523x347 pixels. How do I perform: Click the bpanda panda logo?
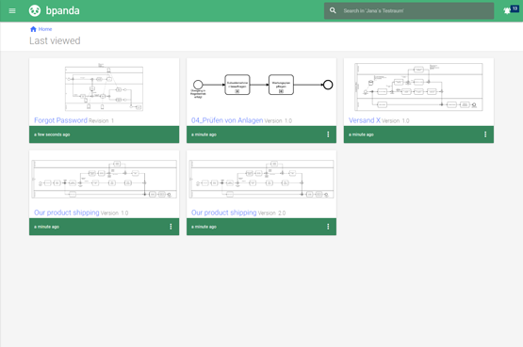point(35,11)
